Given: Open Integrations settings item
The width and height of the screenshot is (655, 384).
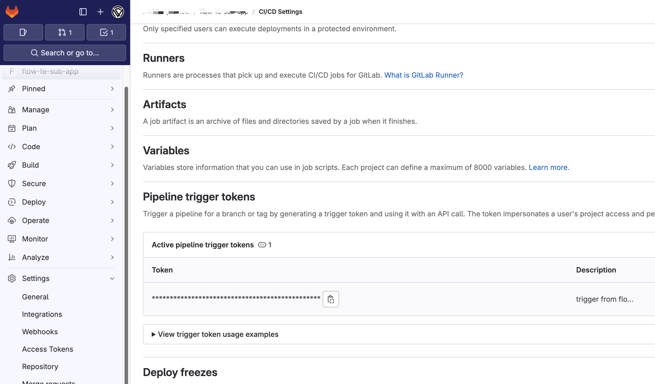Looking at the screenshot, I should pos(42,314).
